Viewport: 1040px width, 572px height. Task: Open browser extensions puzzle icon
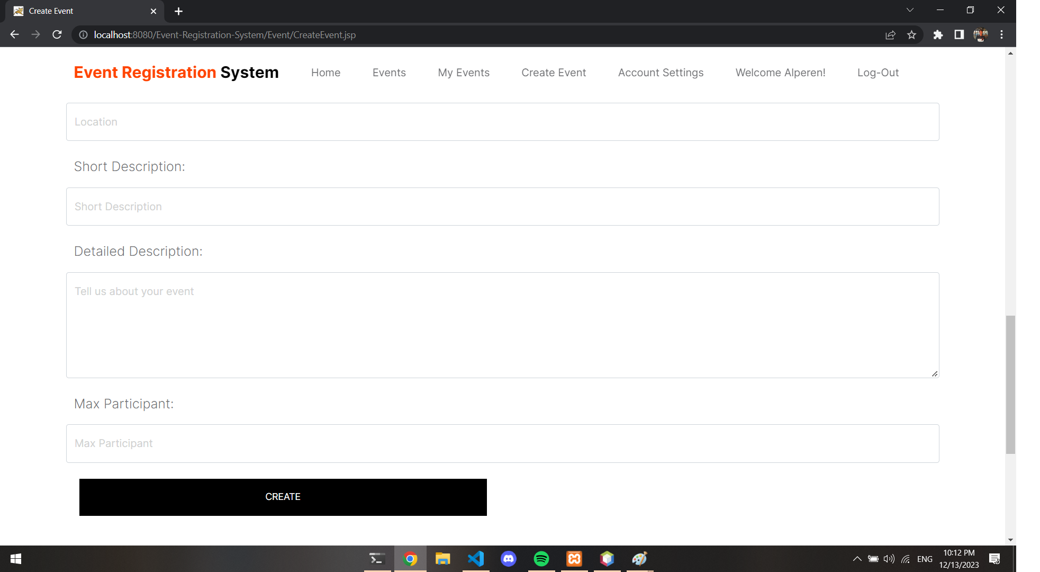(938, 34)
